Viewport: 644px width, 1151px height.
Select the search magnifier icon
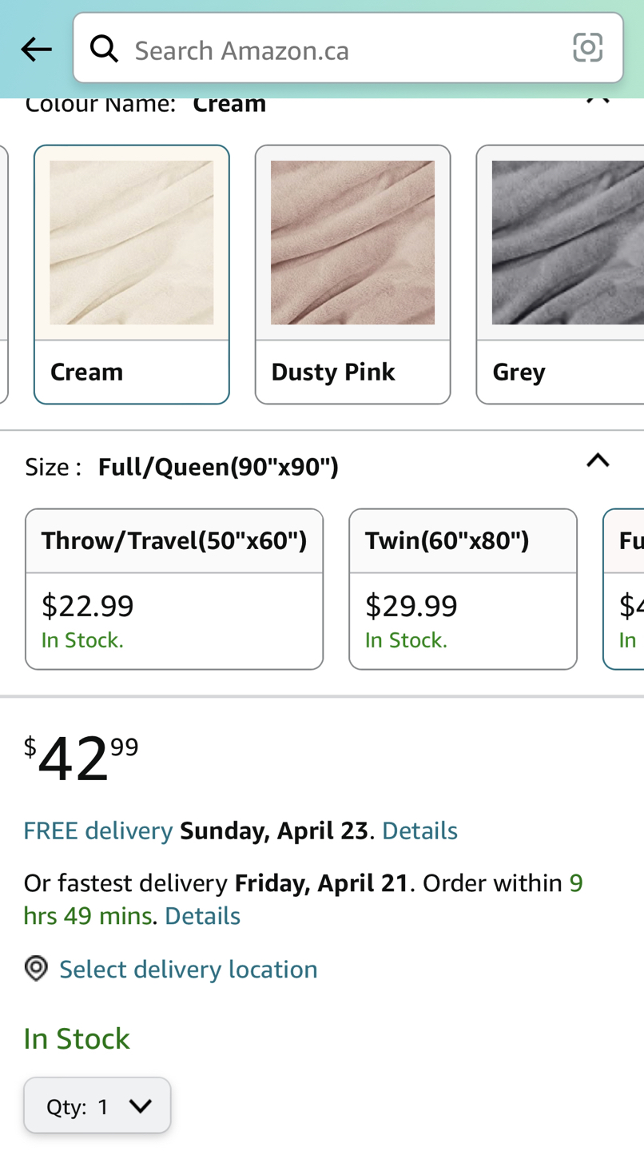(x=104, y=48)
